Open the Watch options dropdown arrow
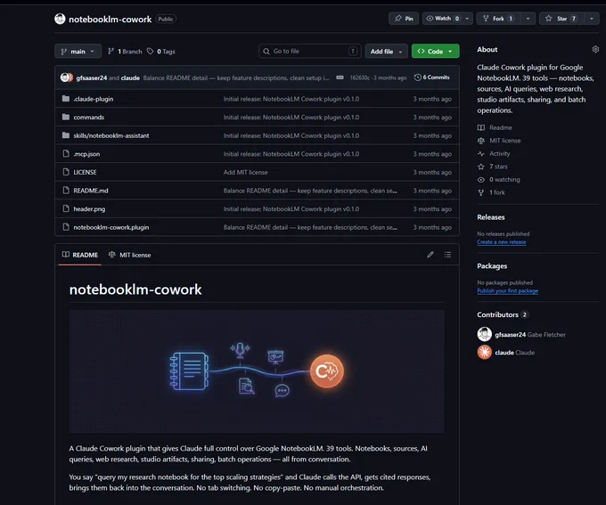The image size is (606, 505). 467,19
